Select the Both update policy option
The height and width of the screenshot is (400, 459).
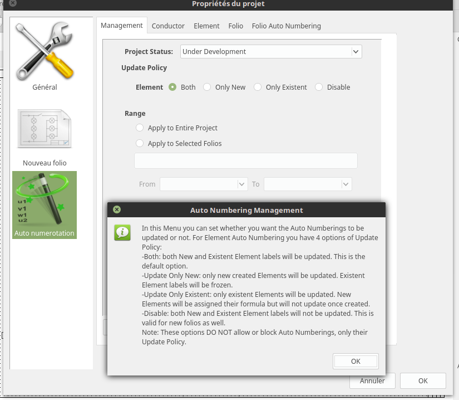tap(172, 87)
